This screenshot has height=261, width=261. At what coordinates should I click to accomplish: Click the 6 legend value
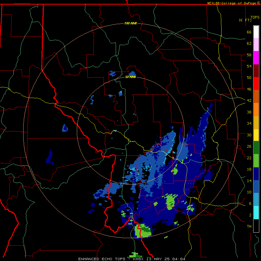coord(250,204)
